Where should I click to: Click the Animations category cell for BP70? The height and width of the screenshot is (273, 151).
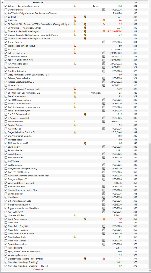[96, 93]
